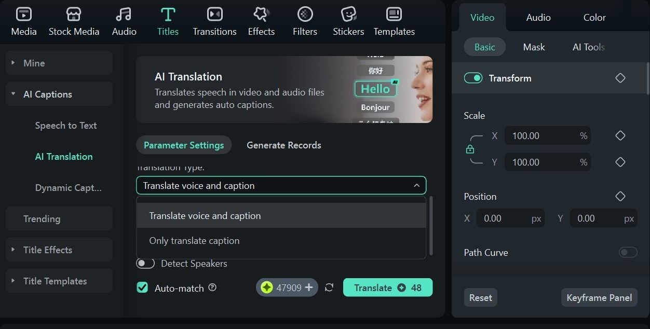This screenshot has height=329, width=650.
Task: Open the Effects icon
Action: tap(261, 14)
